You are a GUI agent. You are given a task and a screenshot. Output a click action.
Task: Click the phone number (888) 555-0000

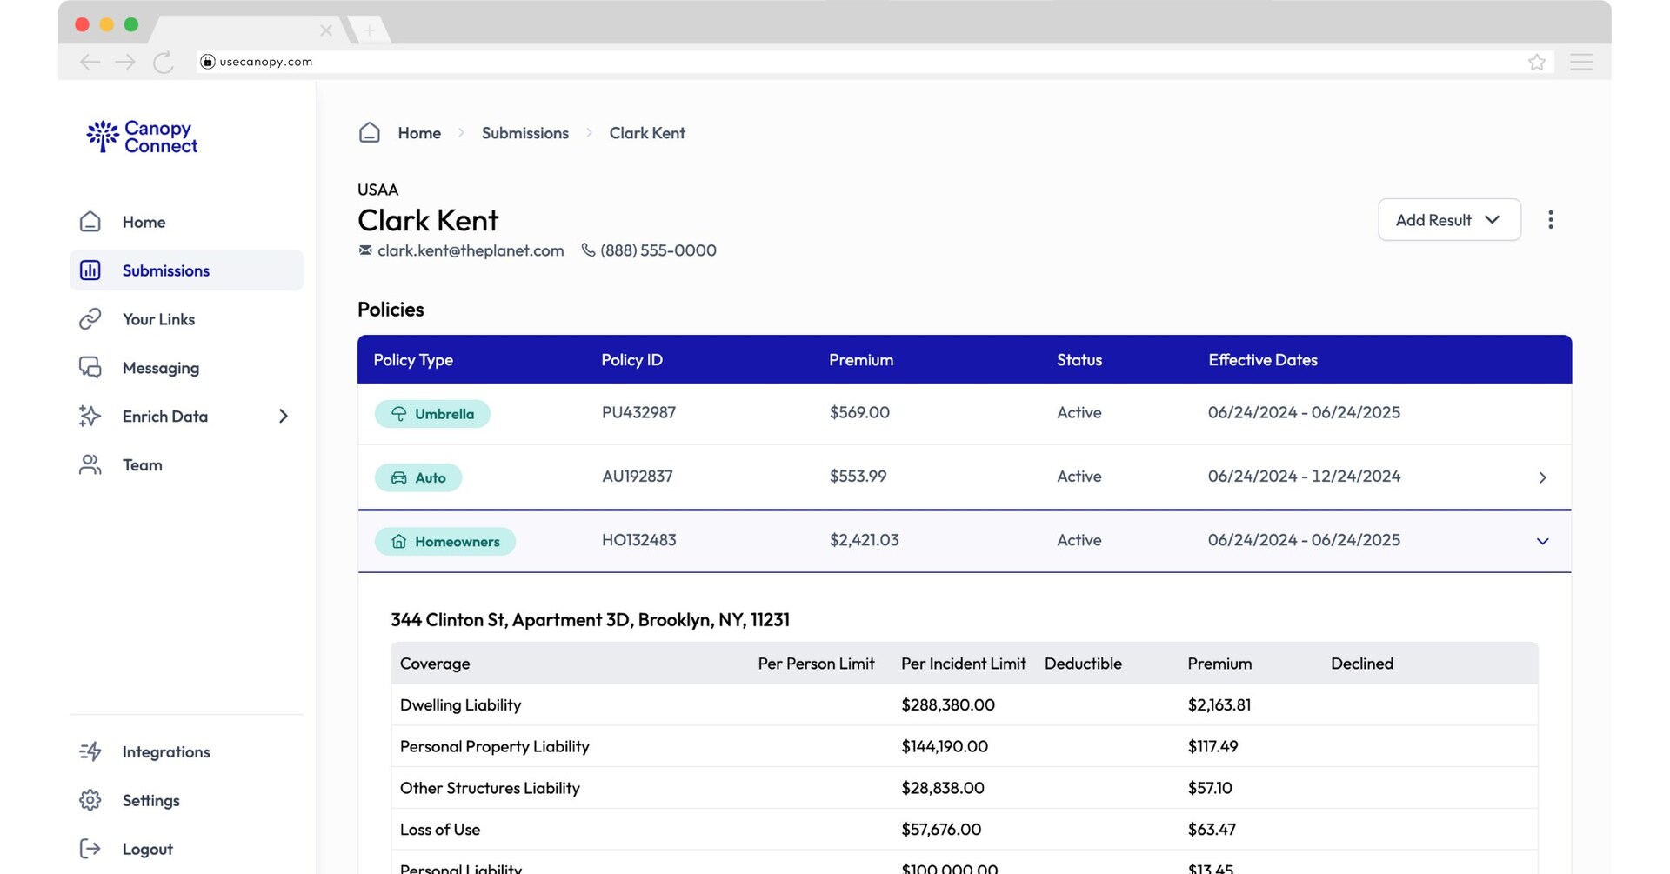(658, 250)
